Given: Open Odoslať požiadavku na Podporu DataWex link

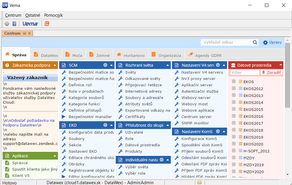Looking at the screenshot, I should tap(29, 123).
